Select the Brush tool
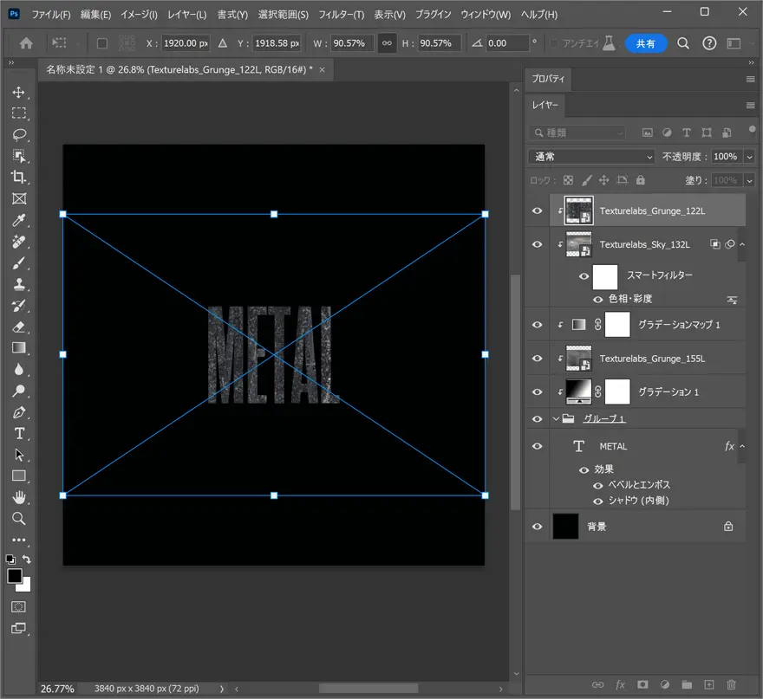This screenshot has height=699, width=763. (19, 263)
